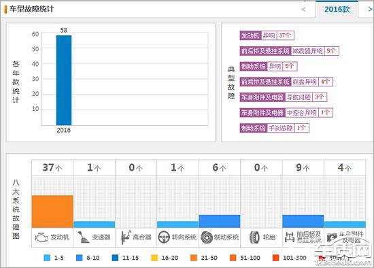374x268 pixels.
Task: Click the 21-50 orange legend swatch
Action: 194,258
